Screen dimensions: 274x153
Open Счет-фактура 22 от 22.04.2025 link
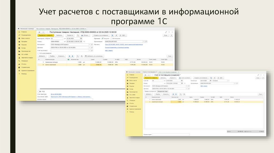(x=56, y=94)
